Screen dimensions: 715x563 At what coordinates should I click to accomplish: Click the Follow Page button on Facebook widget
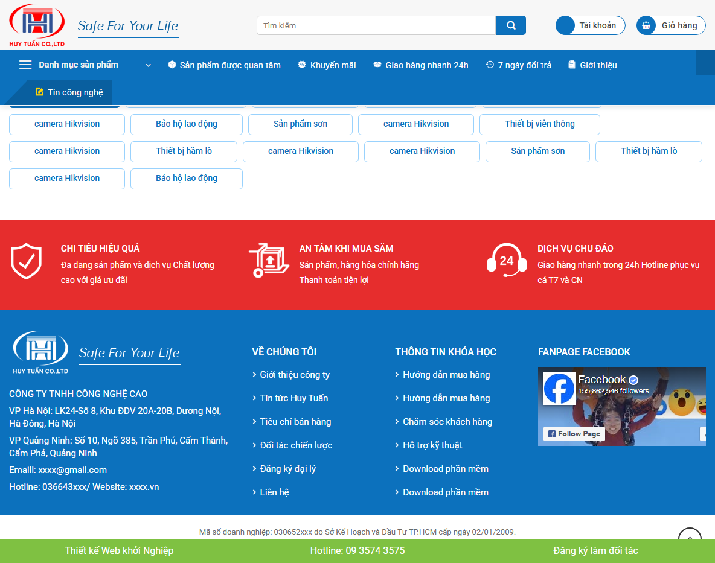pyautogui.click(x=574, y=434)
